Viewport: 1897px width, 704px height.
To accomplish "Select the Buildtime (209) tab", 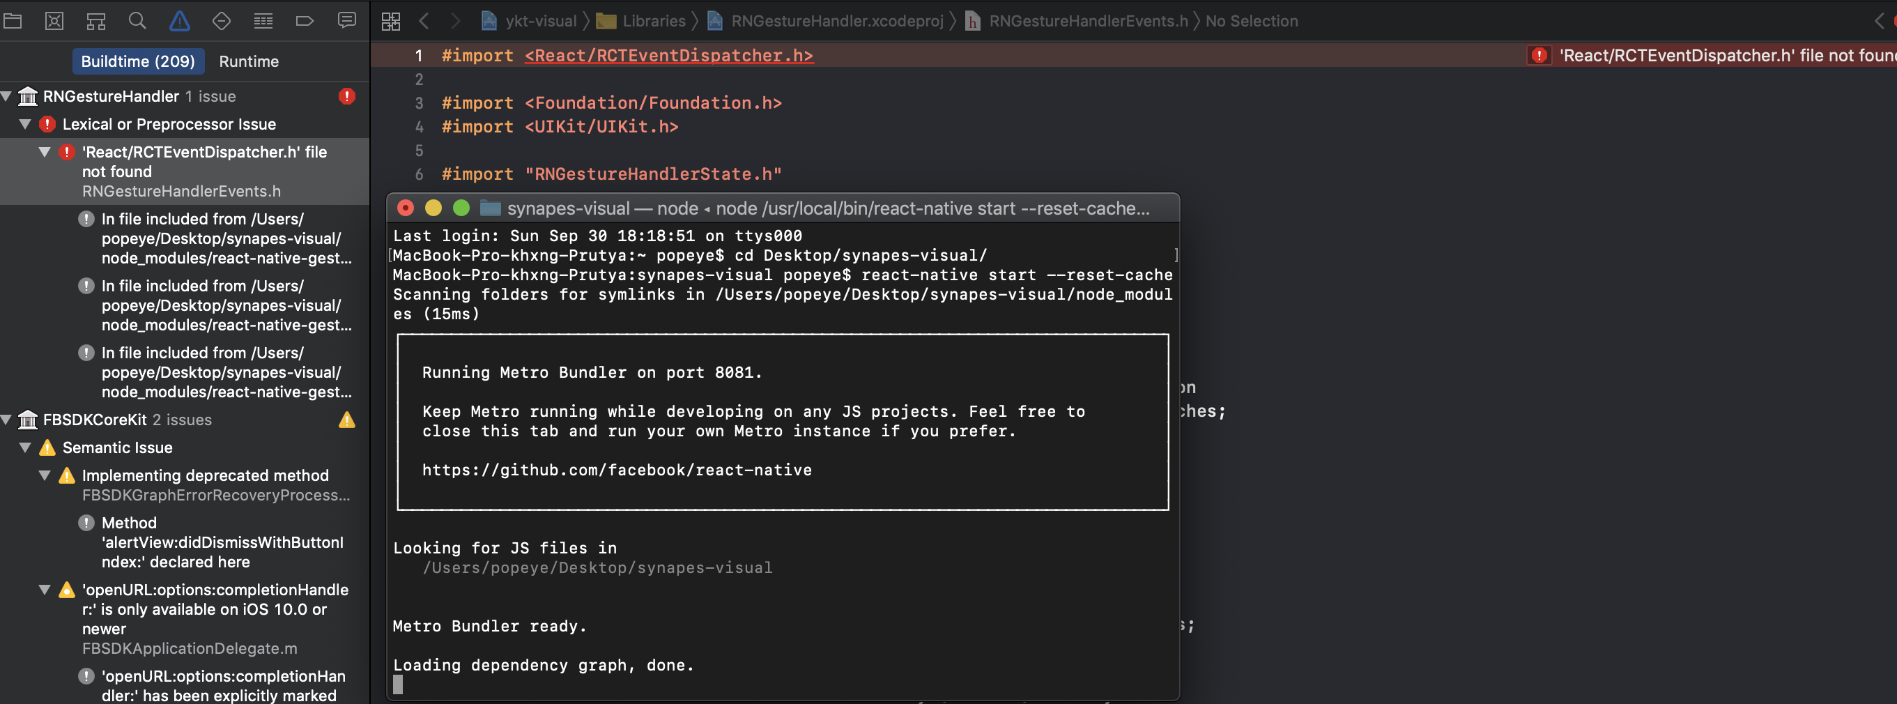I will coord(139,61).
